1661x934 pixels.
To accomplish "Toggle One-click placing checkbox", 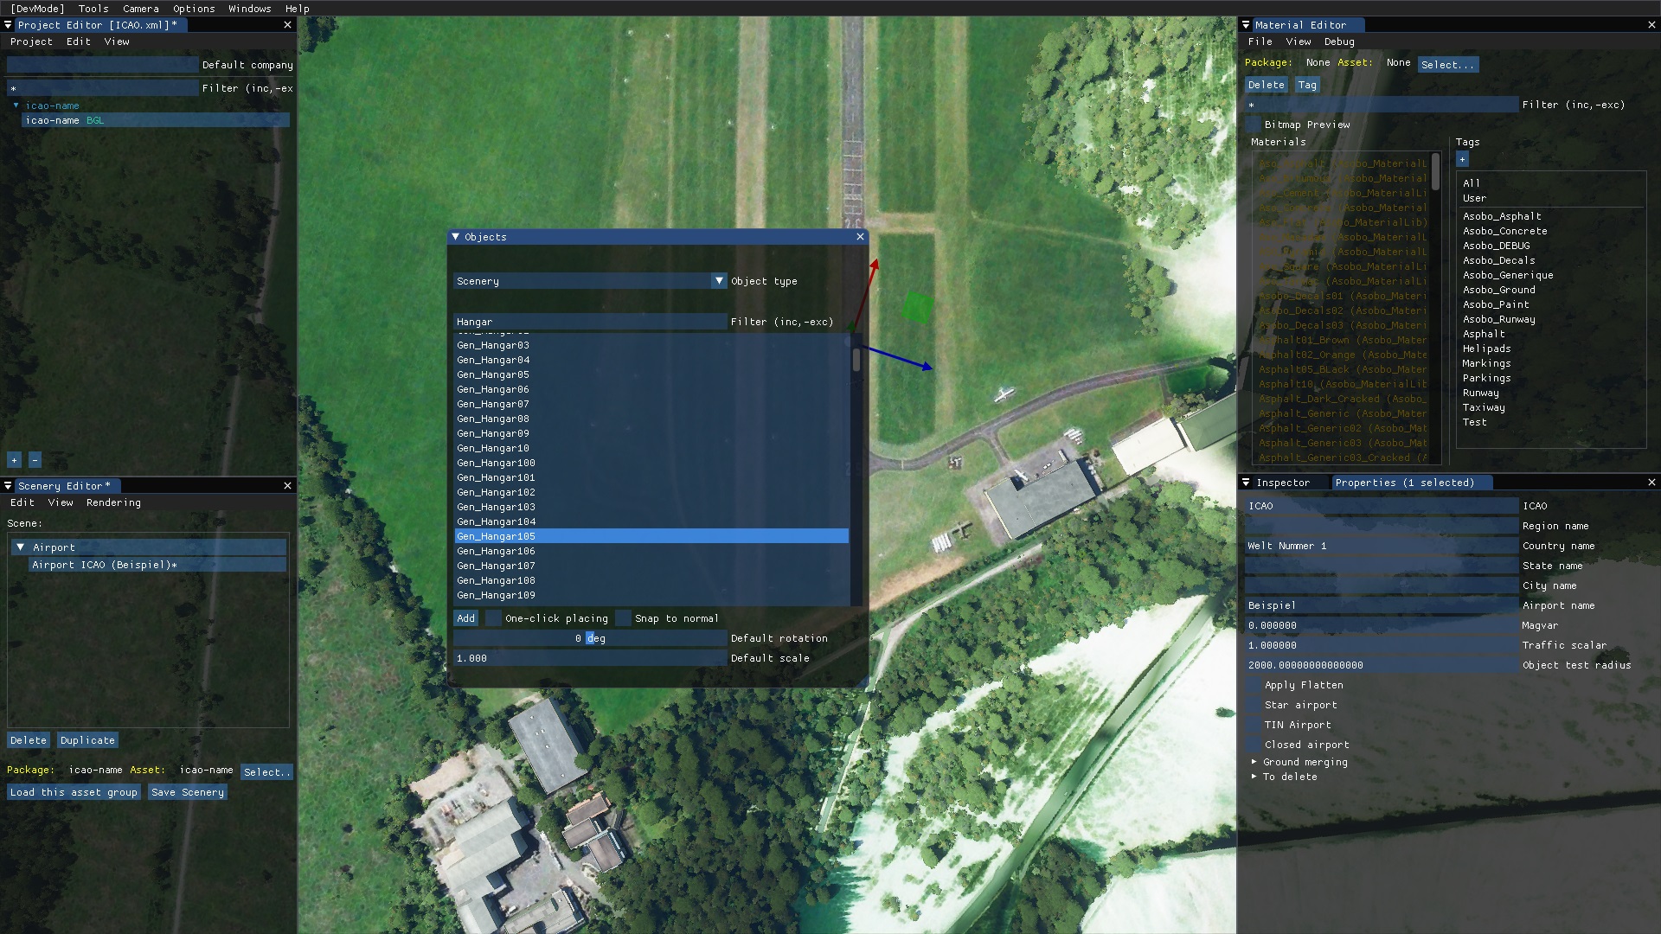I will click(493, 618).
